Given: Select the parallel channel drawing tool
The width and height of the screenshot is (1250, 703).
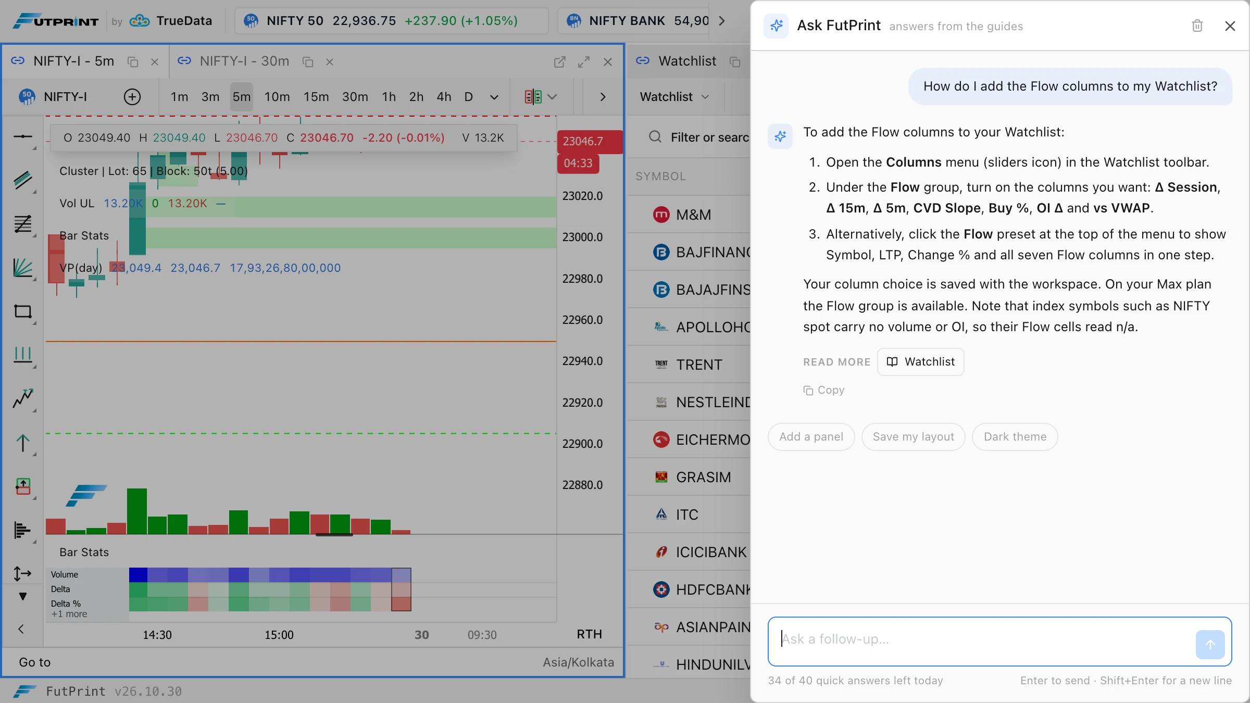Looking at the screenshot, I should [x=23, y=180].
